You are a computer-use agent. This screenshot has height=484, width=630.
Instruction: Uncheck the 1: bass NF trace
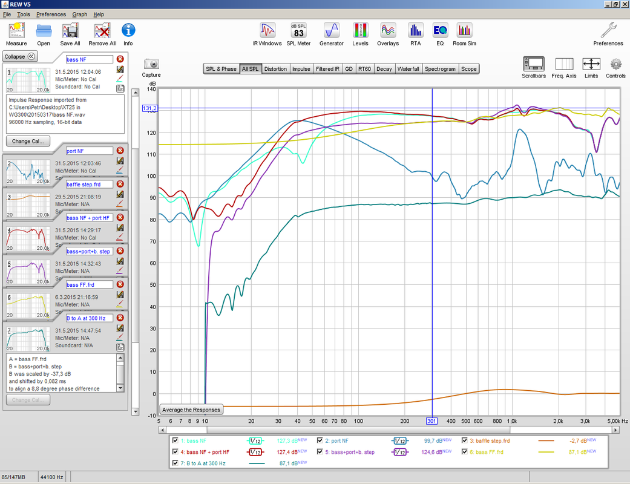(x=175, y=440)
